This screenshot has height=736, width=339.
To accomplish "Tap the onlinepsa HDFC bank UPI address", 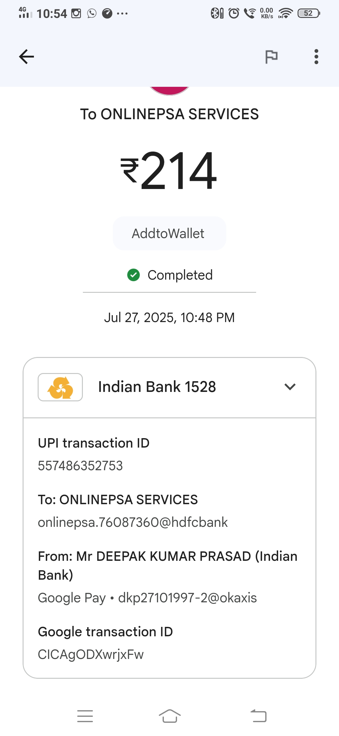I will pos(133,522).
